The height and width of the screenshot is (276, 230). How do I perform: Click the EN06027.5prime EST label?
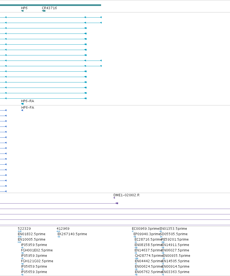coord(175,250)
